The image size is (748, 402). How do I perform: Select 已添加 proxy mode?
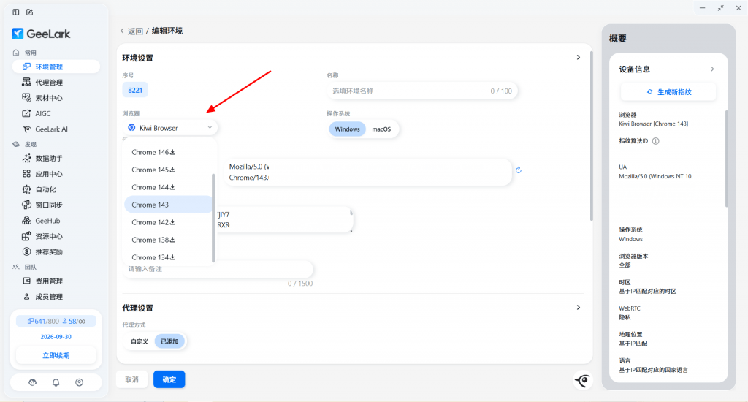click(169, 341)
